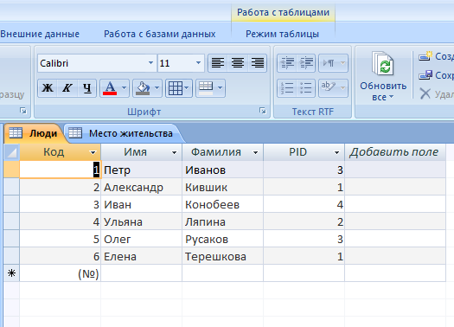Open the font size 11 dropdown
Image resolution: width=454 pixels, height=327 pixels.
pos(198,63)
